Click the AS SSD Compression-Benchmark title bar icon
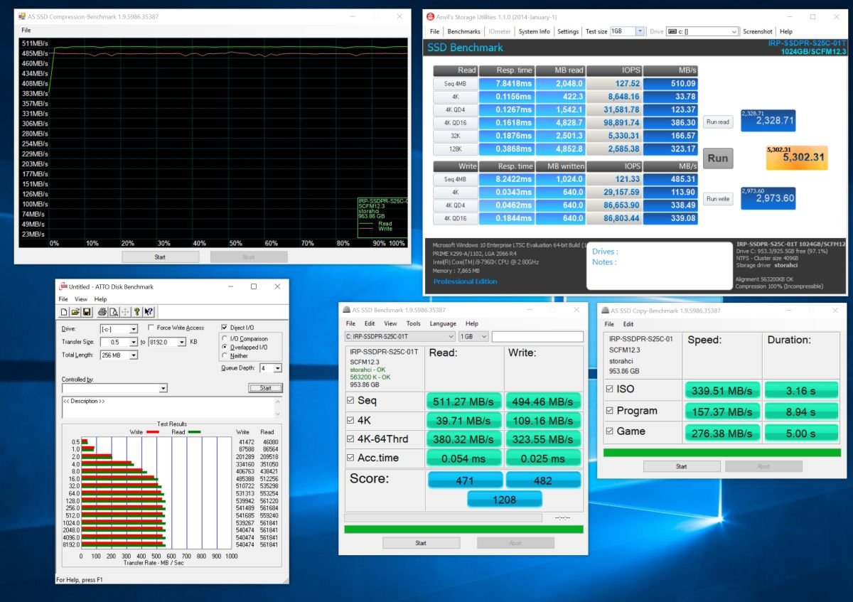Screen dimensions: 853x602 click(21, 15)
